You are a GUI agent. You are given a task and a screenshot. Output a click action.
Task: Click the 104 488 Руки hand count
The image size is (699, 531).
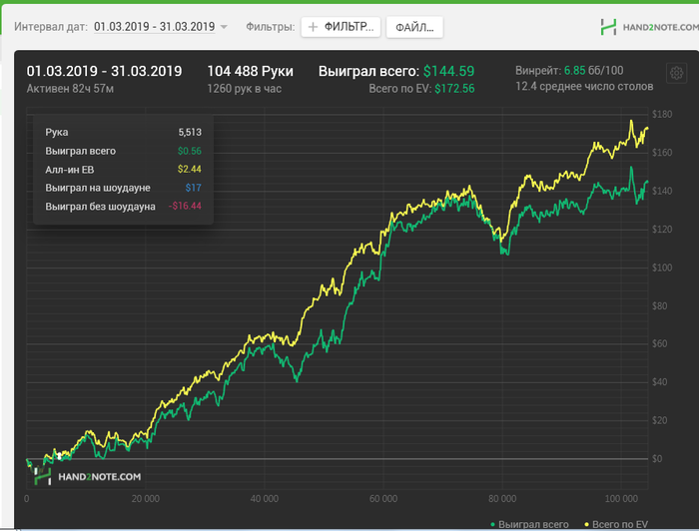pyautogui.click(x=250, y=71)
